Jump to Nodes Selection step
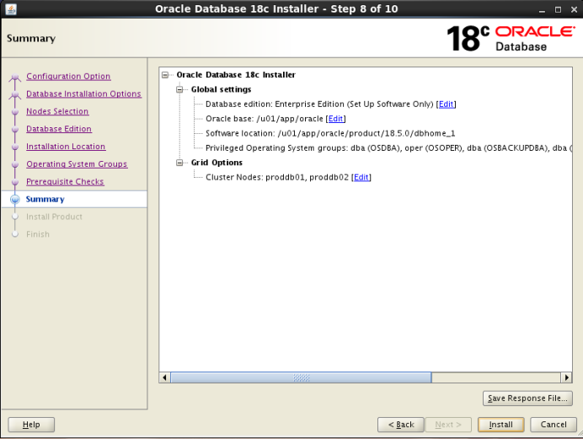583x439 pixels. coord(57,111)
